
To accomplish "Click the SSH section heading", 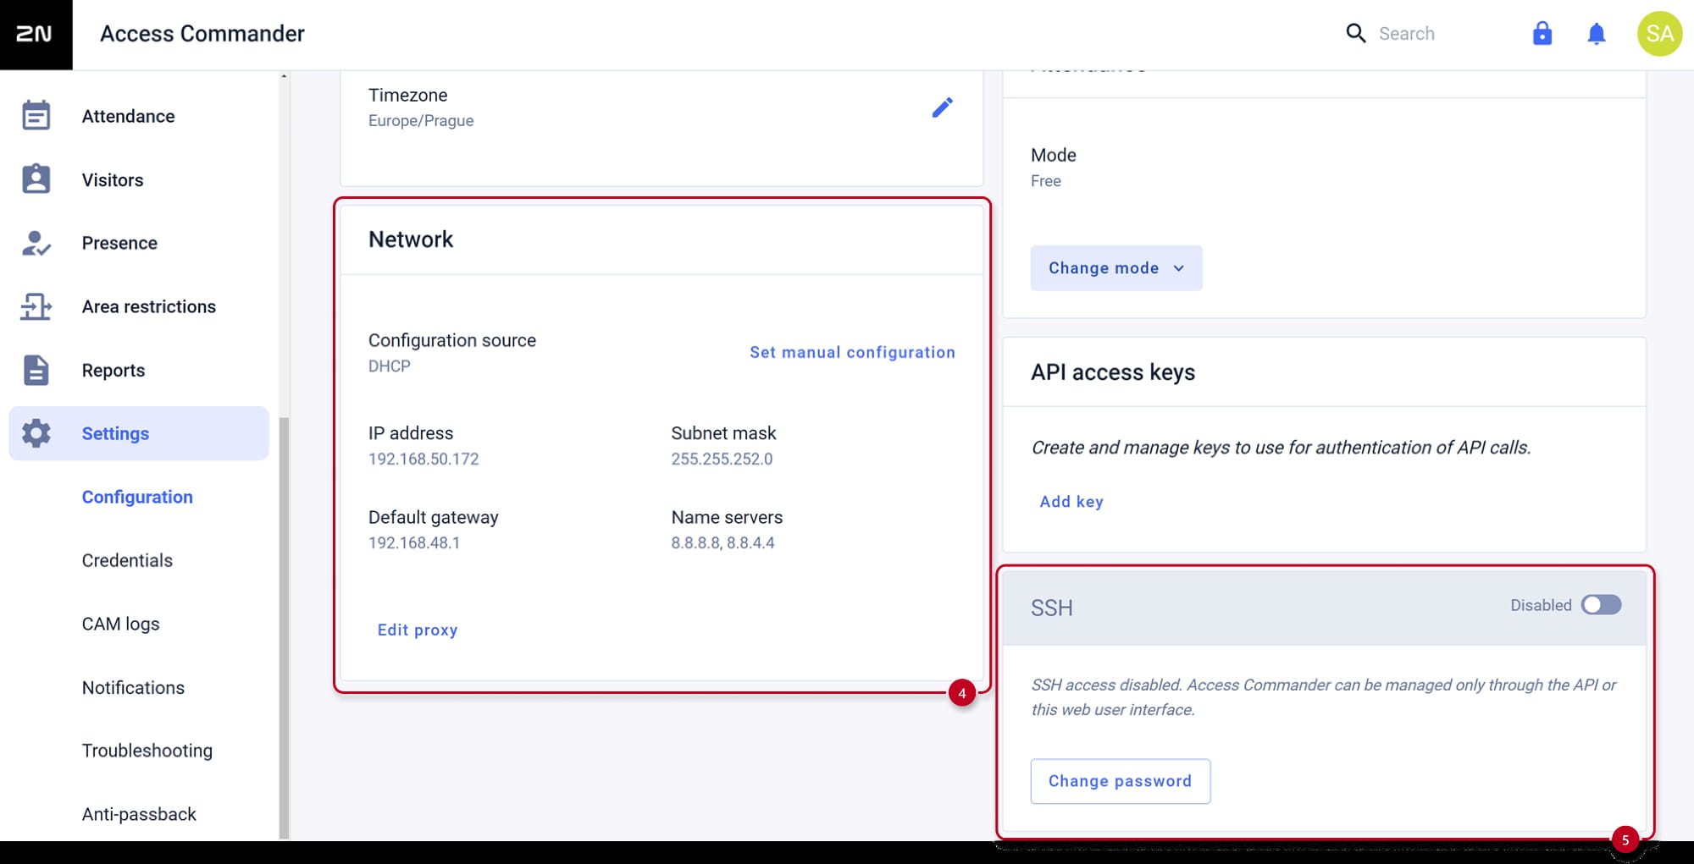I will point(1052,608).
